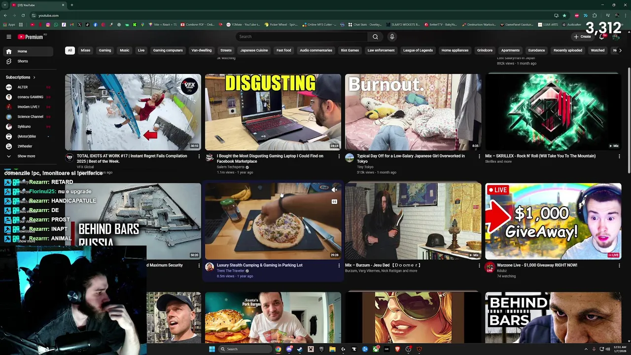Screen dimensions: 631x355
Task: Open the browser tab search dropdown
Action: [5, 5]
